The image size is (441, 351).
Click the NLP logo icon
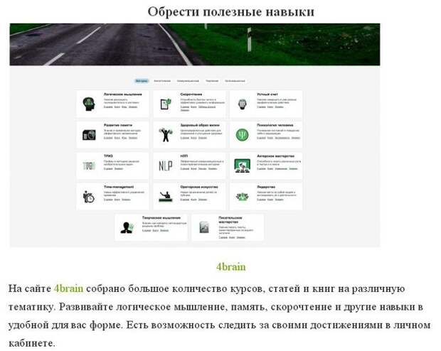coord(166,166)
